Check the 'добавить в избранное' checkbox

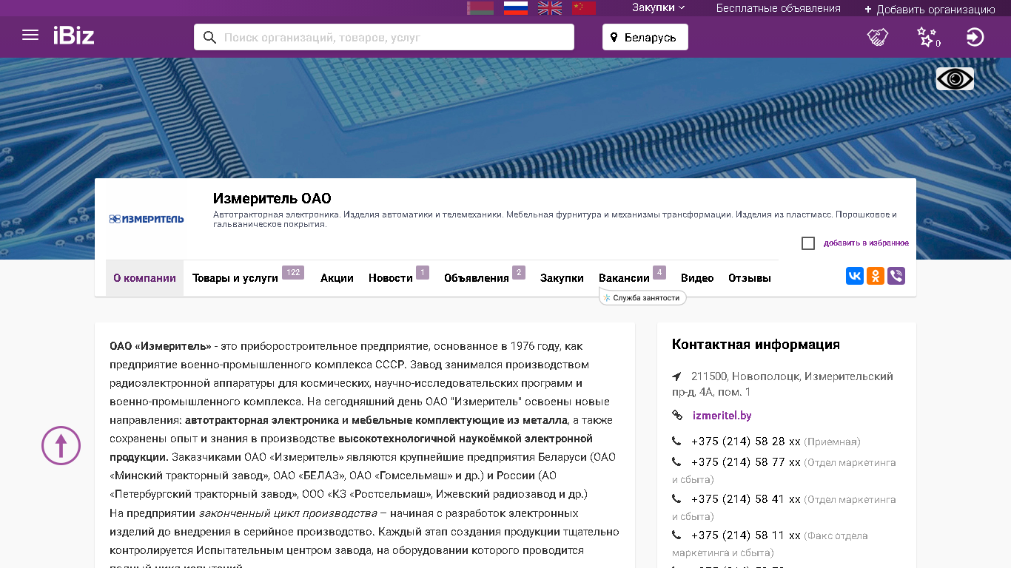coord(808,243)
